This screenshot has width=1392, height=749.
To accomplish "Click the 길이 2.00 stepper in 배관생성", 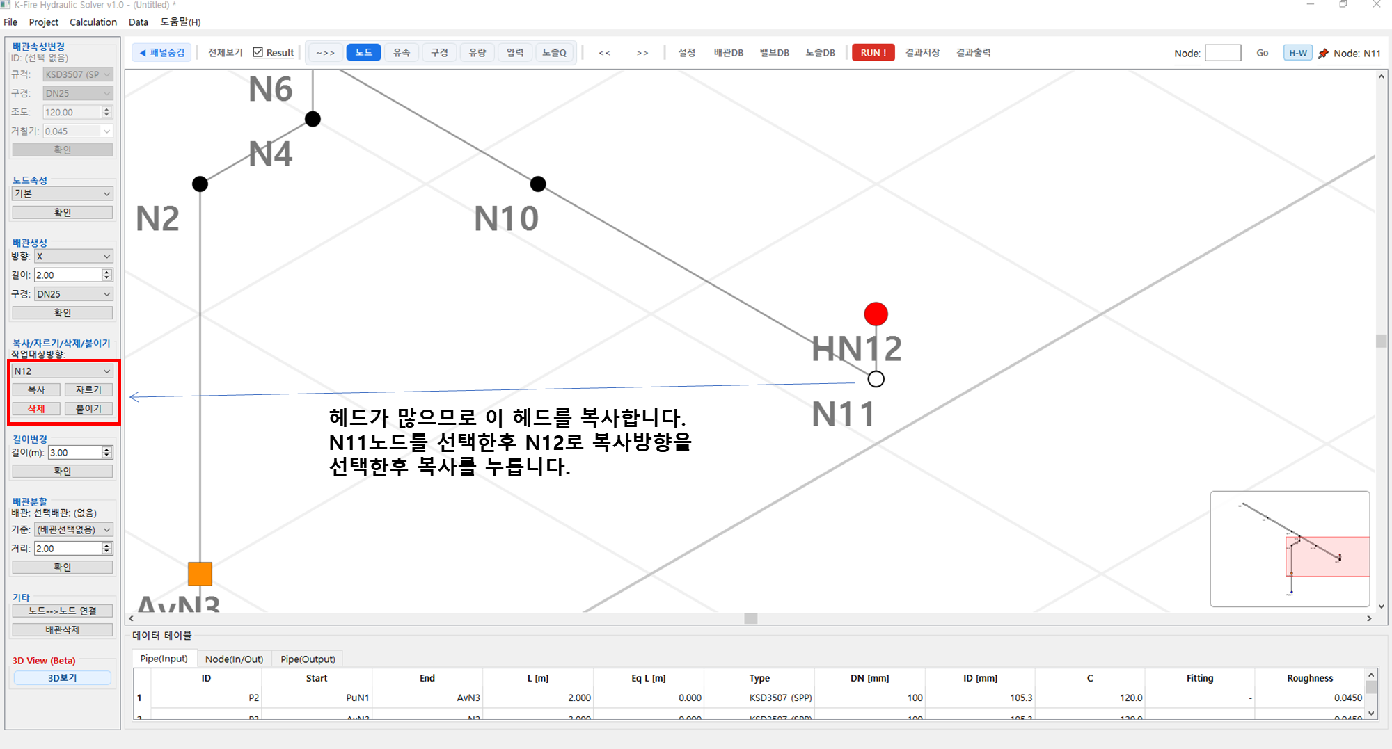I will tap(106, 275).
